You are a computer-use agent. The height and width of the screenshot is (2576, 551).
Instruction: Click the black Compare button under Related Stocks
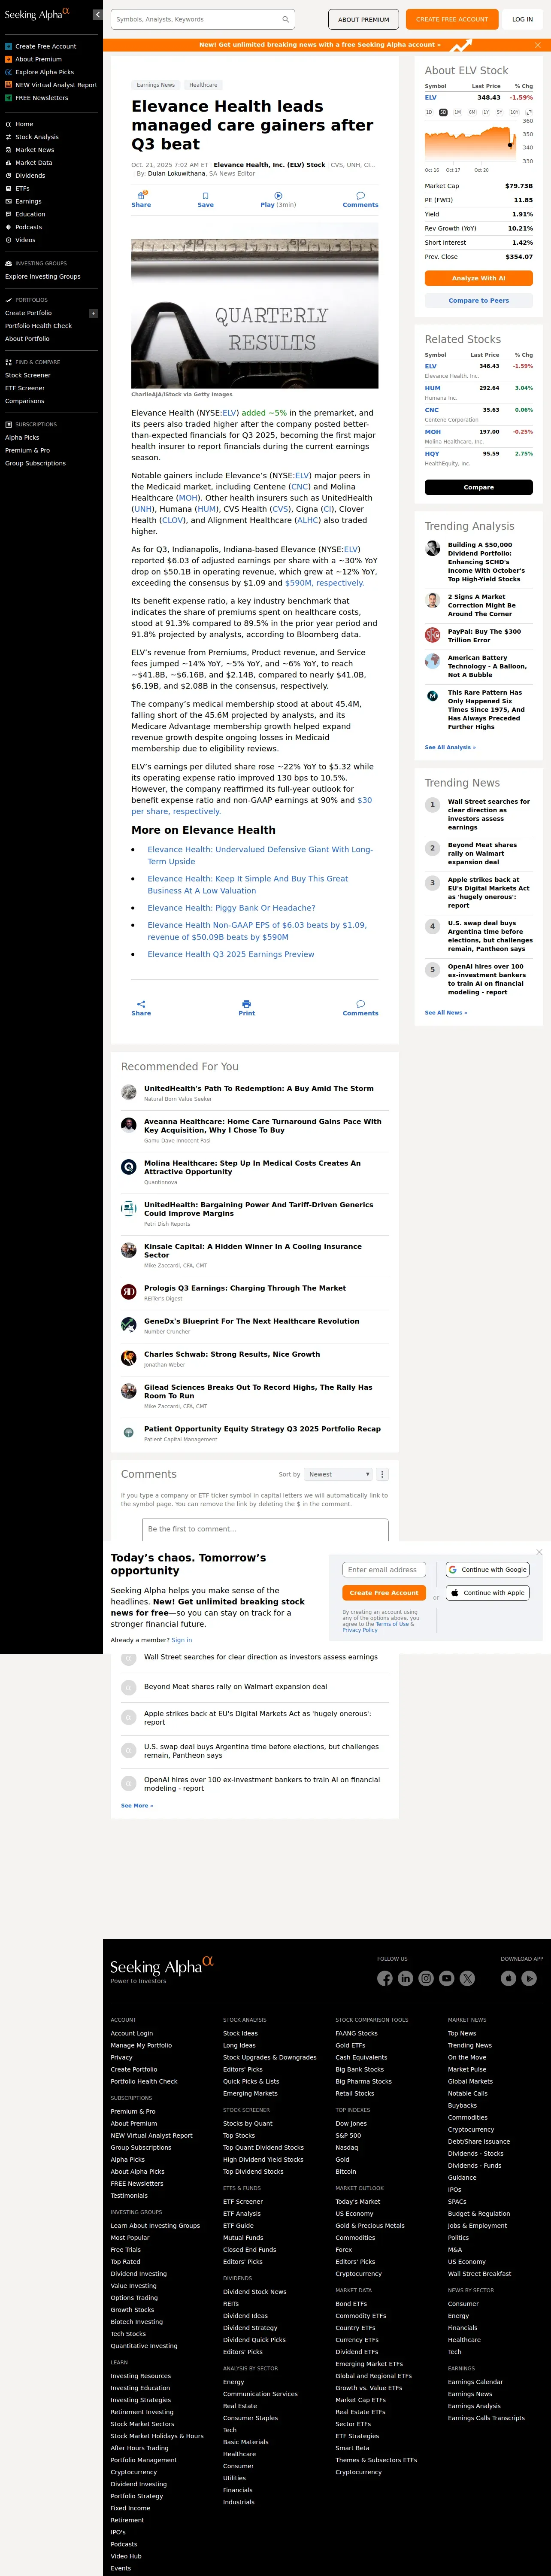point(479,487)
